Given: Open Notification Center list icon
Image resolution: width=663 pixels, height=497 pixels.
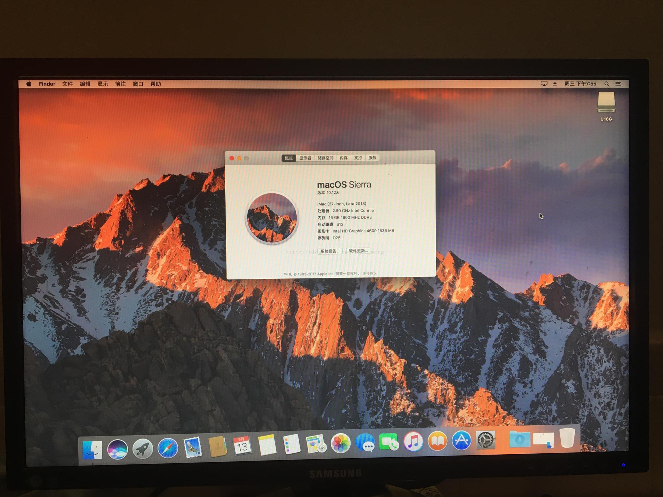Looking at the screenshot, I should point(618,84).
